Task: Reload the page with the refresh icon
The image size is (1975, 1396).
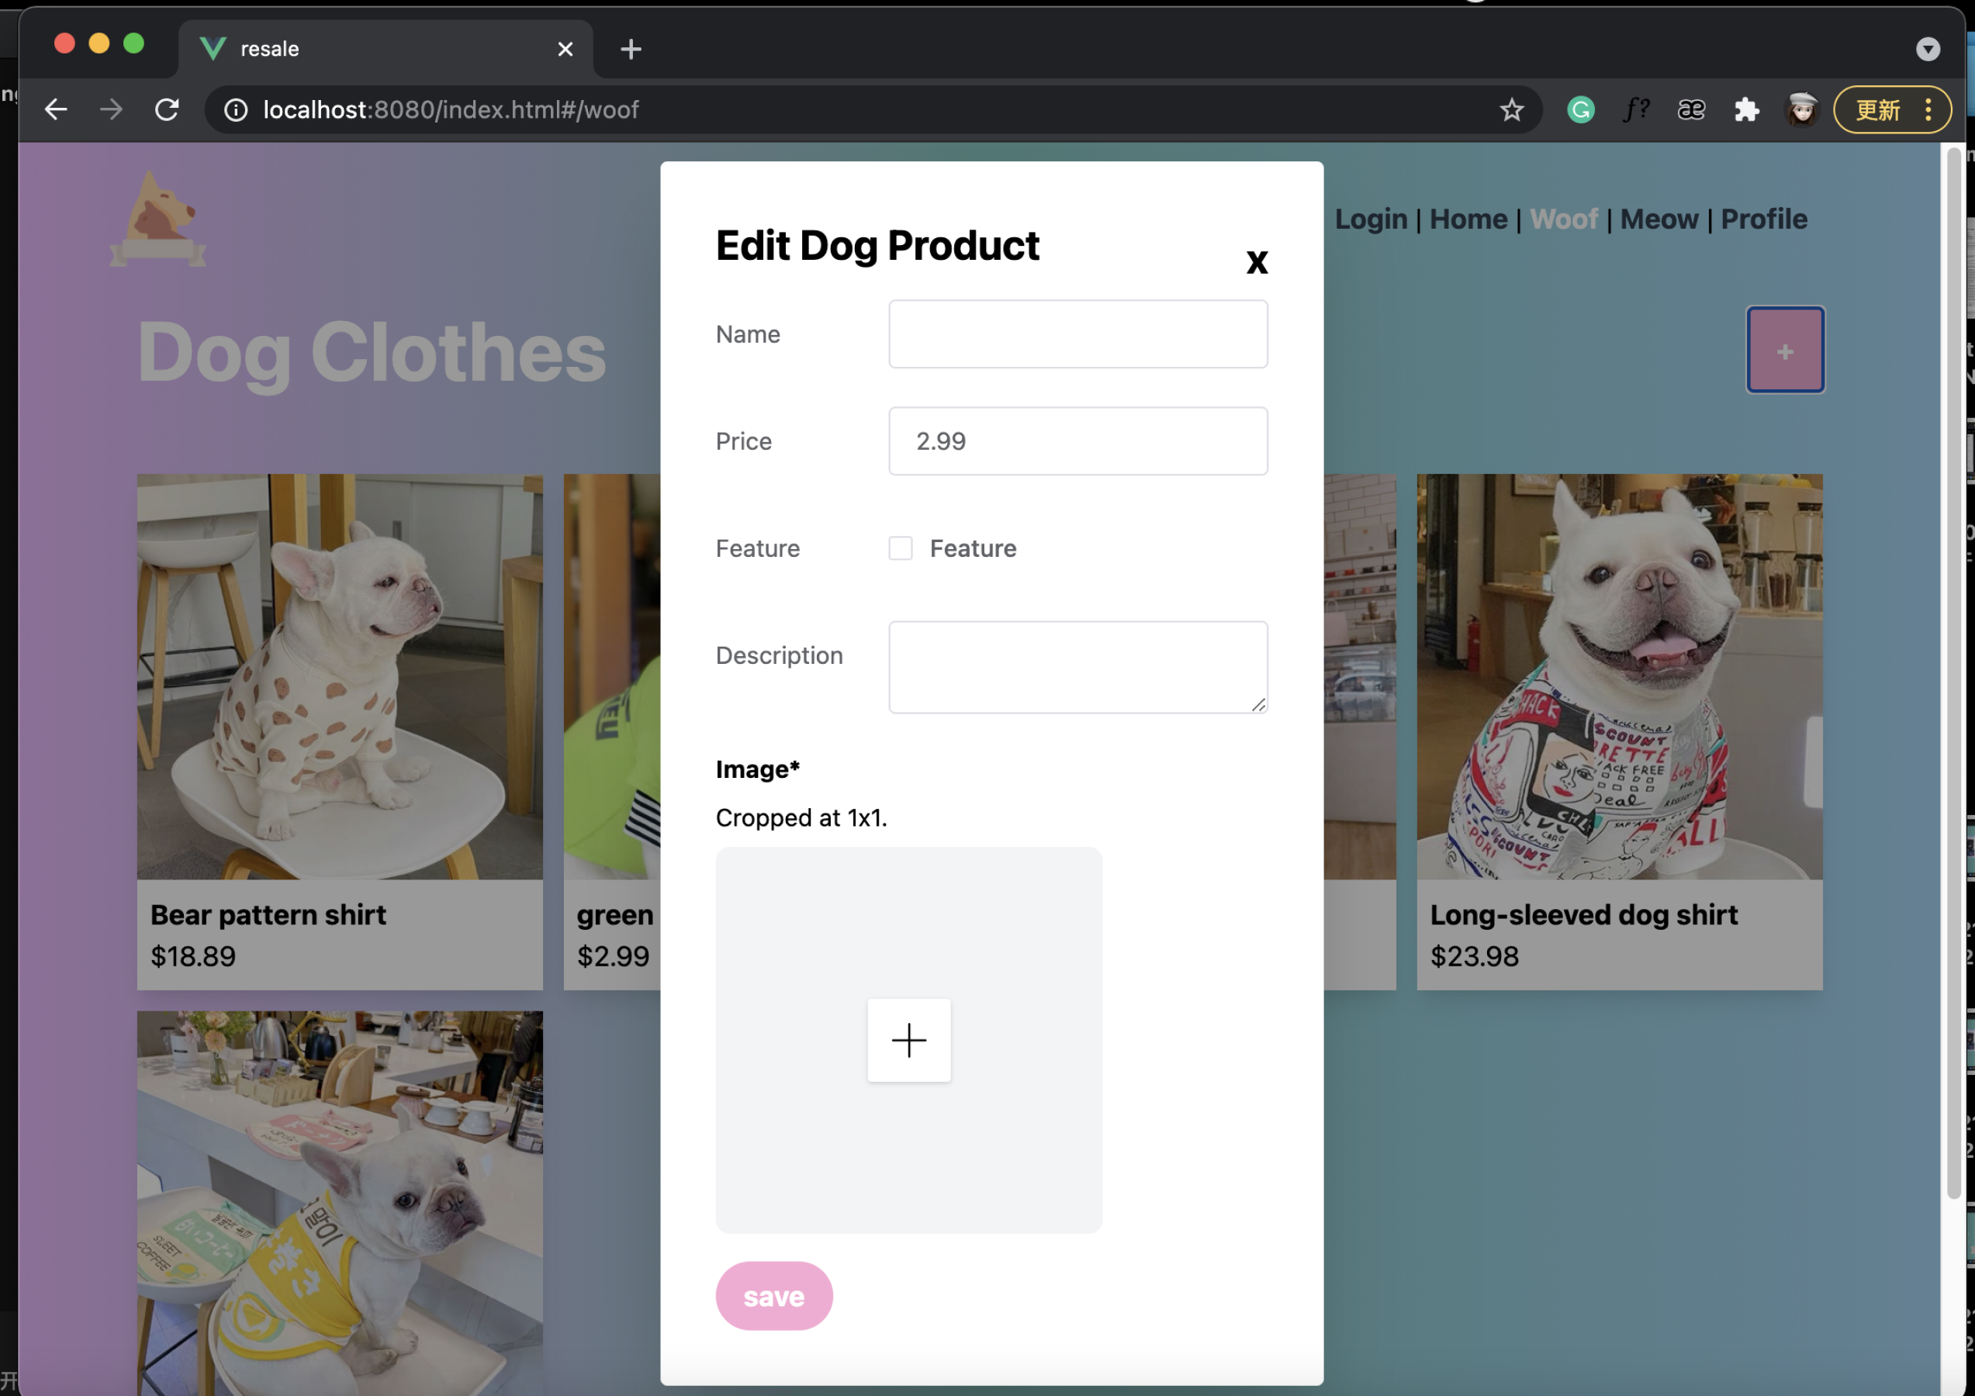Action: (167, 110)
